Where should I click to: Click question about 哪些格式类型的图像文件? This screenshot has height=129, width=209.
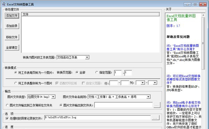184,79
